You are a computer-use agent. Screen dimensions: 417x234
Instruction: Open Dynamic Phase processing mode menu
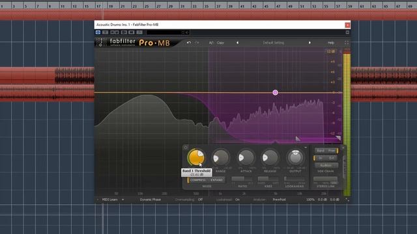(x=151, y=200)
